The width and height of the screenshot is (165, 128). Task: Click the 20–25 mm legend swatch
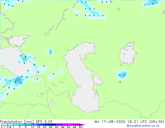(46, 125)
